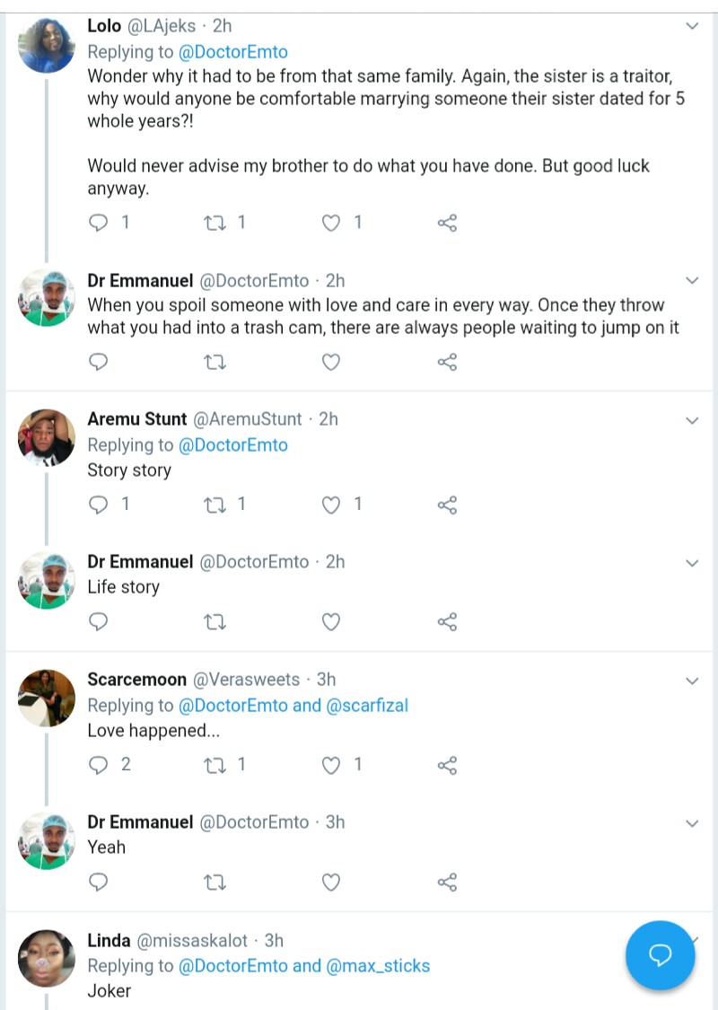Expand the menu arrow on Aremu Stunt's tweet
718x1010 pixels.
[x=692, y=419]
